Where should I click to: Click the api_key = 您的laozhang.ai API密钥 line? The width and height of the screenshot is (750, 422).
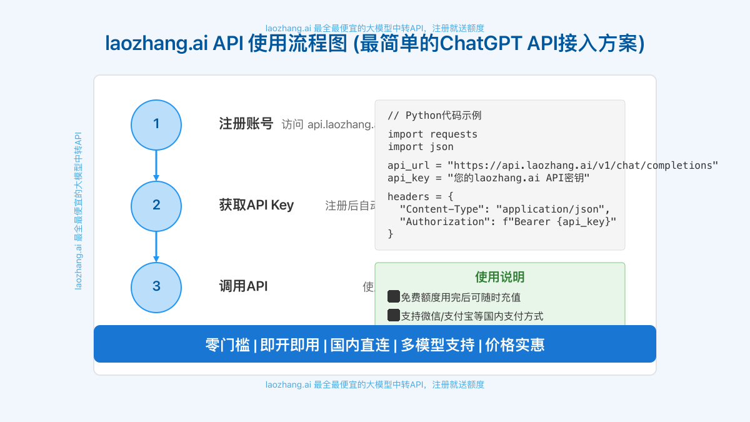[x=489, y=178]
